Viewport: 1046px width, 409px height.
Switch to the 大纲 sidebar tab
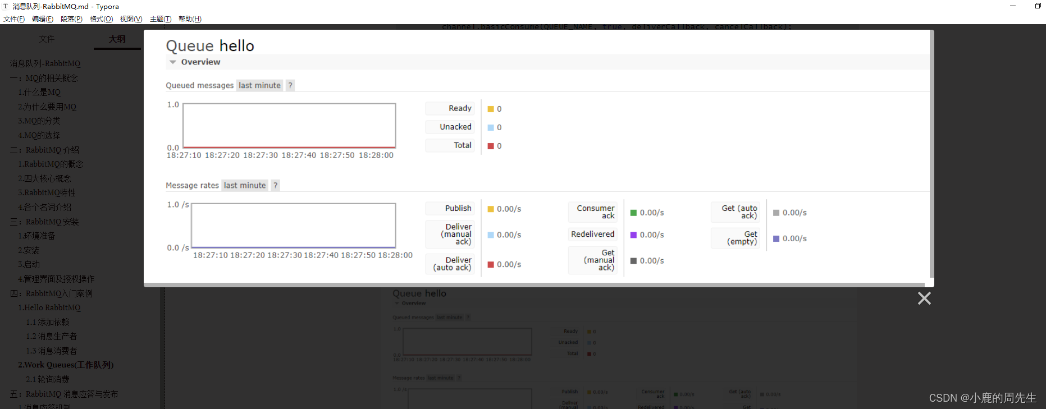(x=117, y=39)
